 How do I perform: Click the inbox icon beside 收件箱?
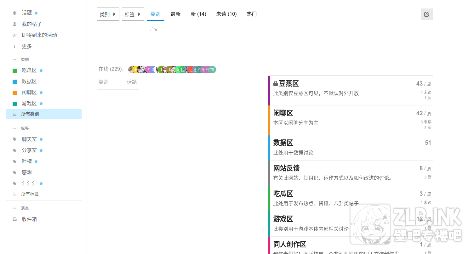pos(14,219)
